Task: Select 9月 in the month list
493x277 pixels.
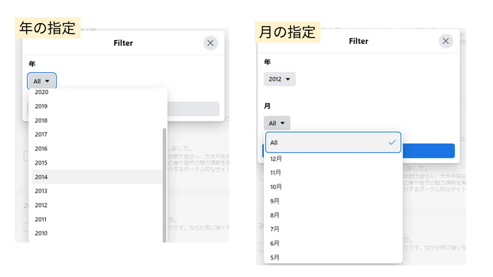Action: coord(333,201)
